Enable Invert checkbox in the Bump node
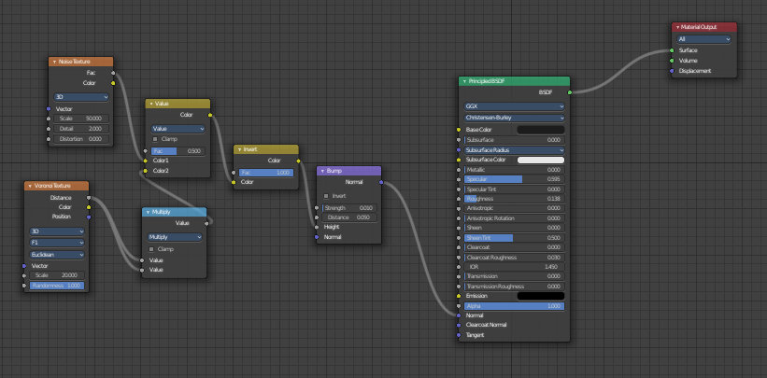767x378 pixels. pos(326,196)
